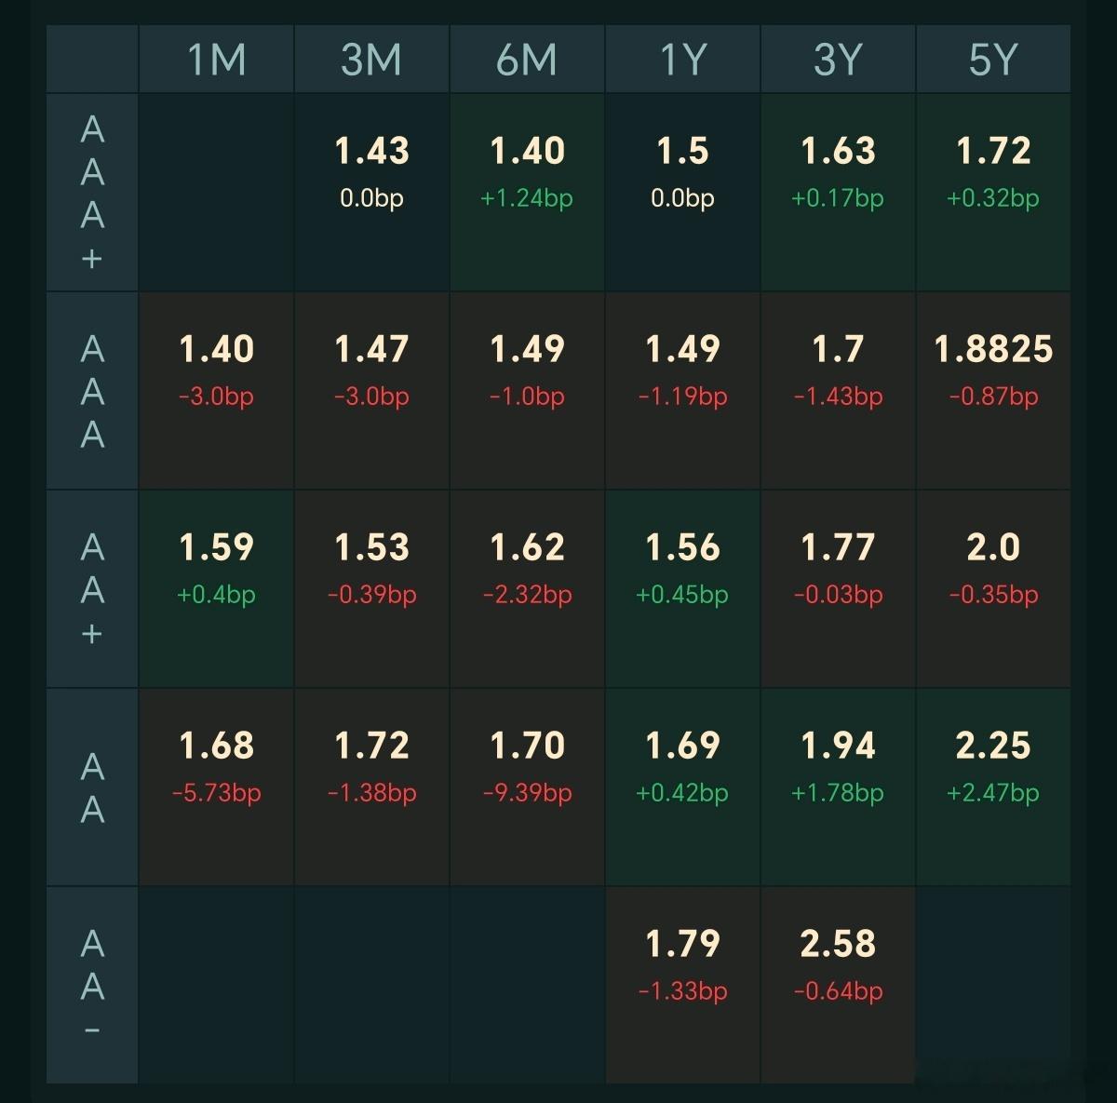Select the AA 5Y cell showing 2.25
Screen dimensions: 1117x1103
pos(993,787)
